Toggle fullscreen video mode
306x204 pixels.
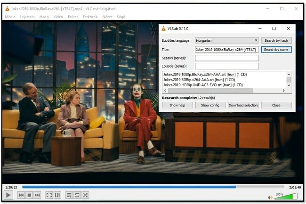pos(49,195)
